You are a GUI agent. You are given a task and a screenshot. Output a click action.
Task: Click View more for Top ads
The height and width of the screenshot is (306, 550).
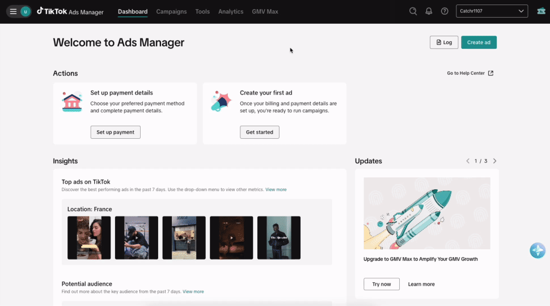276,190
